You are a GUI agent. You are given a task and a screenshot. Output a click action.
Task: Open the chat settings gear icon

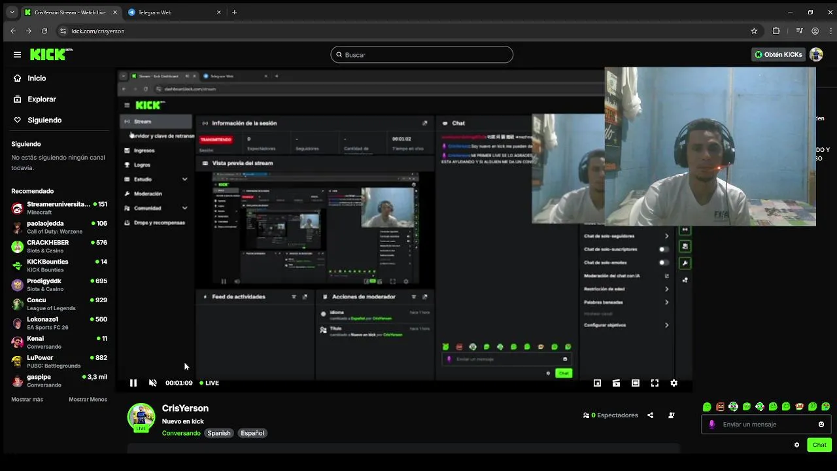[x=796, y=445]
